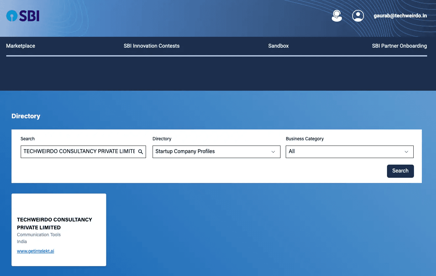Viewport: 436px width, 276px height.
Task: Click the Communication Tools text in card
Action: click(x=39, y=235)
